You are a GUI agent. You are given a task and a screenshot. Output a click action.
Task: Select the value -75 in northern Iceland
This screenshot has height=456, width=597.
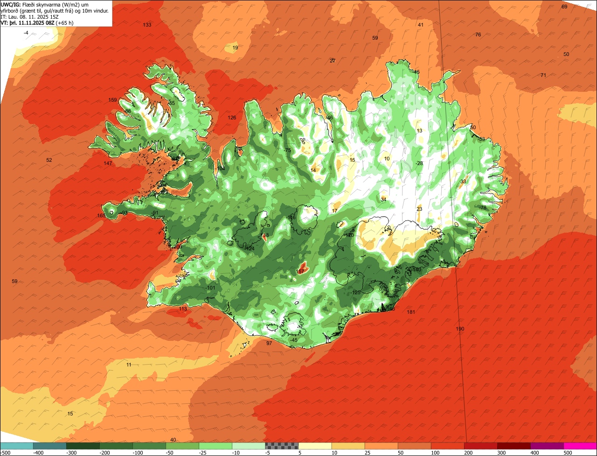coord(287,150)
